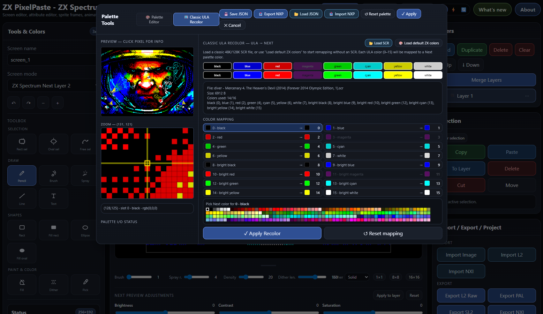543x314 pixels.
Task: Click the bright yellow swatch in top ULA row
Action: (398, 66)
